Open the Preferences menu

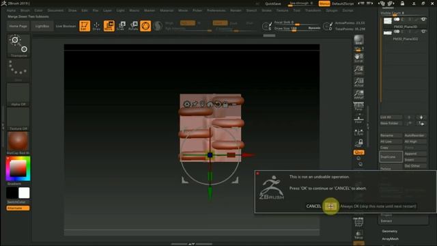tap(216, 10)
